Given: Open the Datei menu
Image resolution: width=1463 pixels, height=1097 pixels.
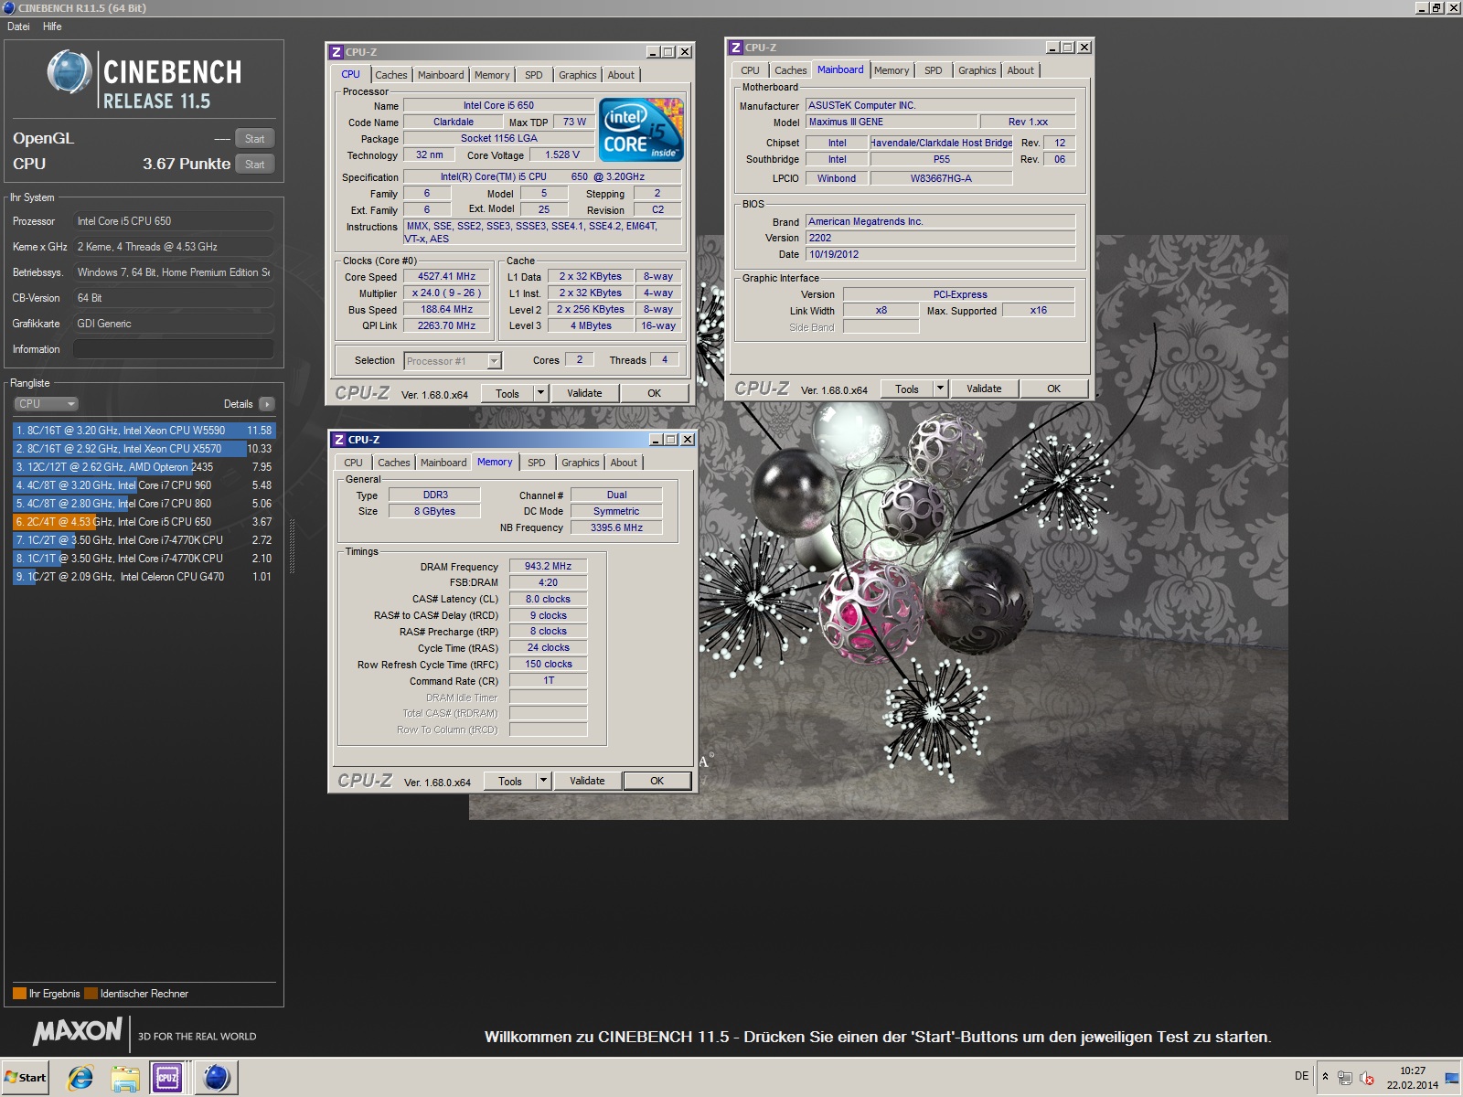Looking at the screenshot, I should (x=18, y=27).
